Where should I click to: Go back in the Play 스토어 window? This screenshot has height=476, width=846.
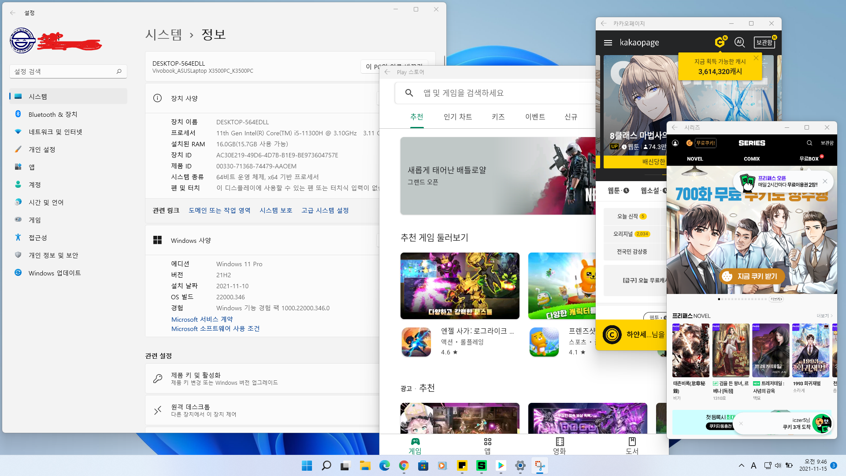pos(387,72)
